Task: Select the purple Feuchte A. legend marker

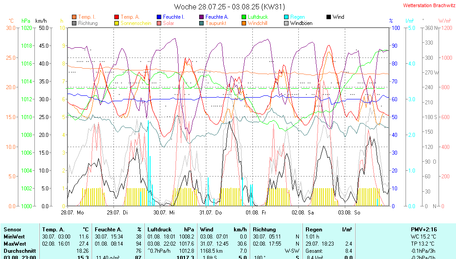Action: tap(201, 17)
